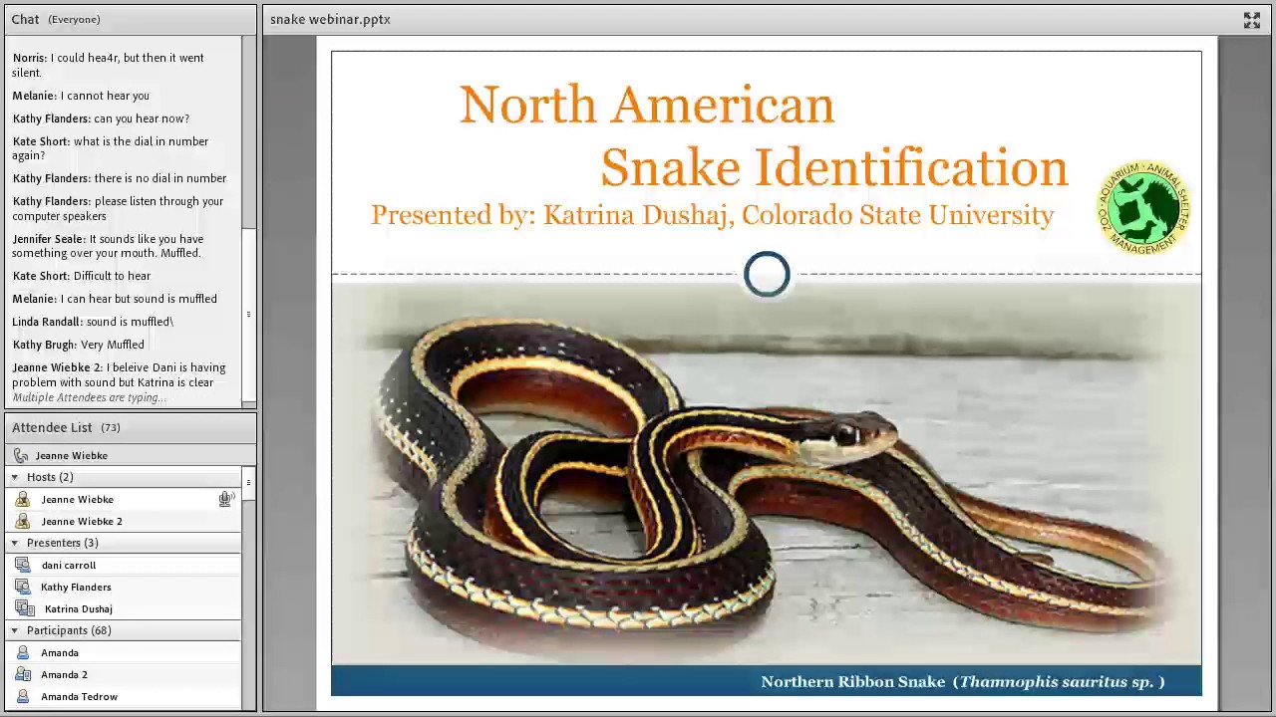Click the attendee list scrollbar thumb

pyautogui.click(x=248, y=483)
